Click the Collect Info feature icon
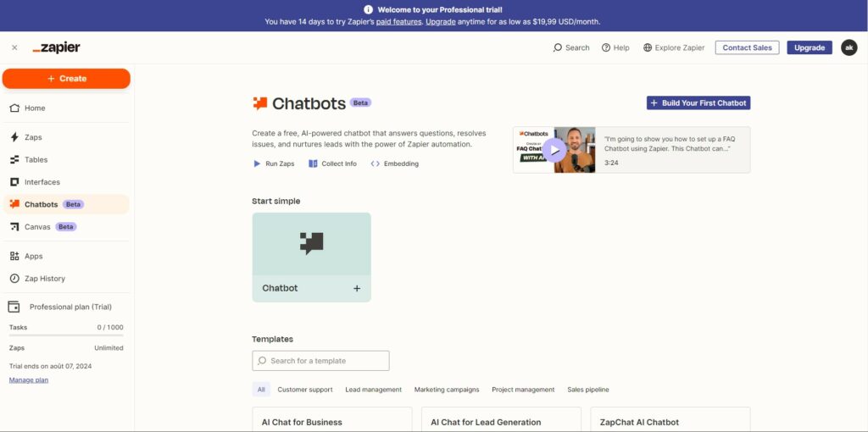This screenshot has width=868, height=432. (313, 163)
